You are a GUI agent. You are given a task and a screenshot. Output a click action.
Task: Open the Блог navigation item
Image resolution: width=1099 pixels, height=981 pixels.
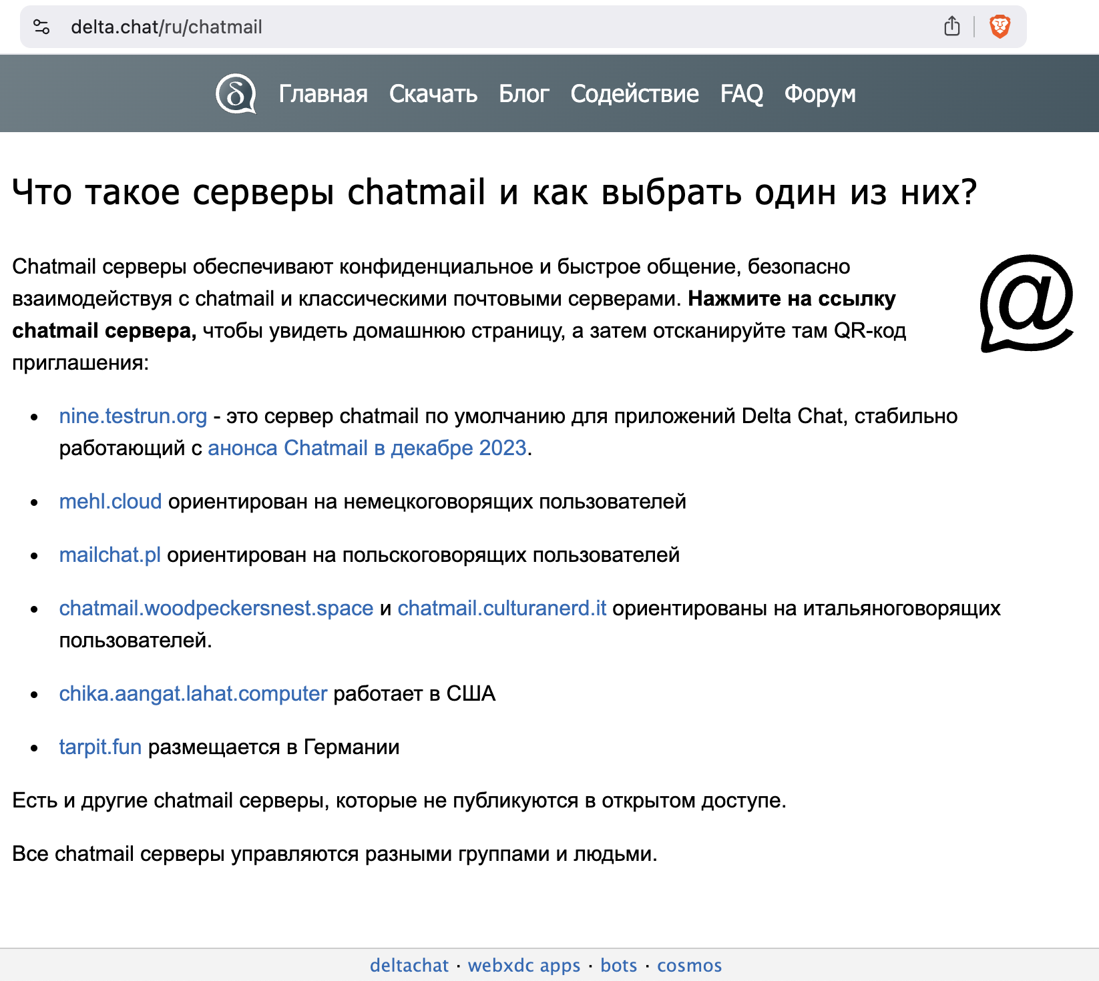[523, 94]
